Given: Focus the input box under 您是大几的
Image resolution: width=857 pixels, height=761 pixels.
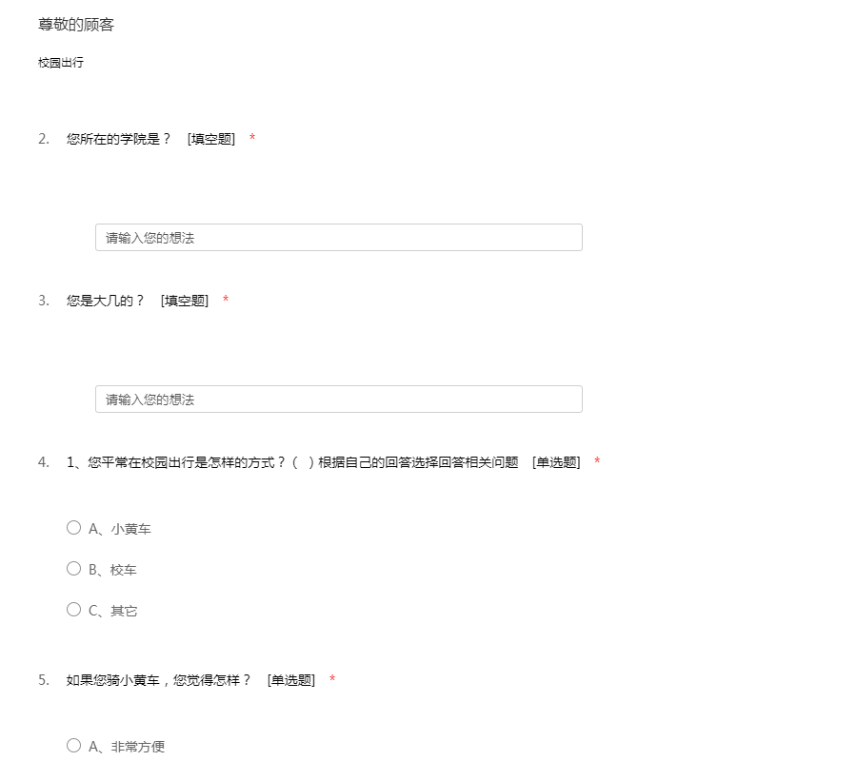Looking at the screenshot, I should click(338, 400).
